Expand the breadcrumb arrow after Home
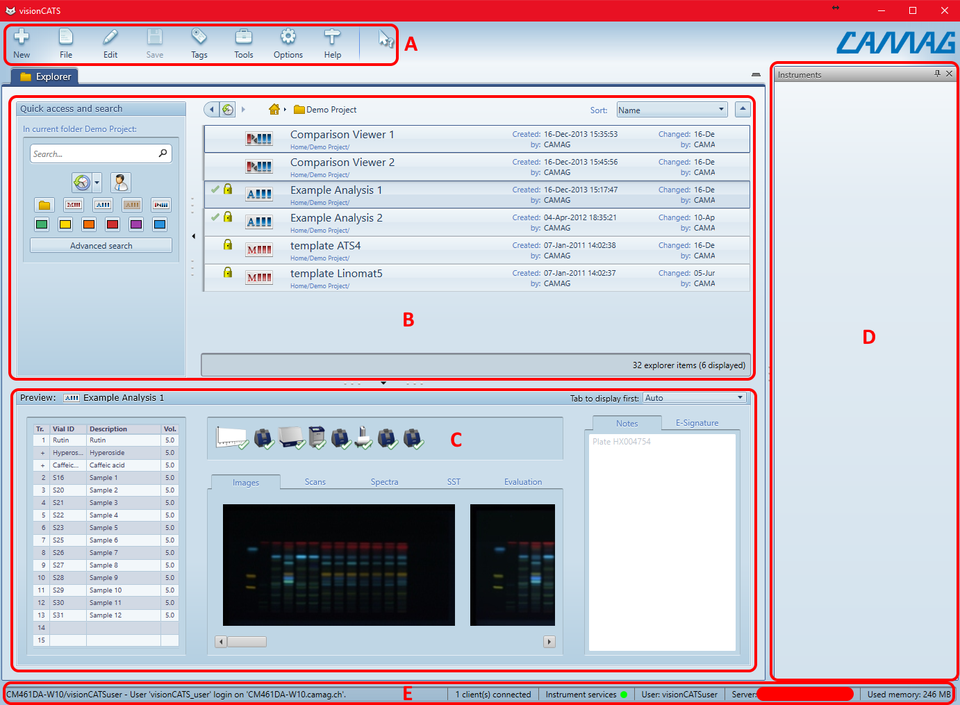 285,110
